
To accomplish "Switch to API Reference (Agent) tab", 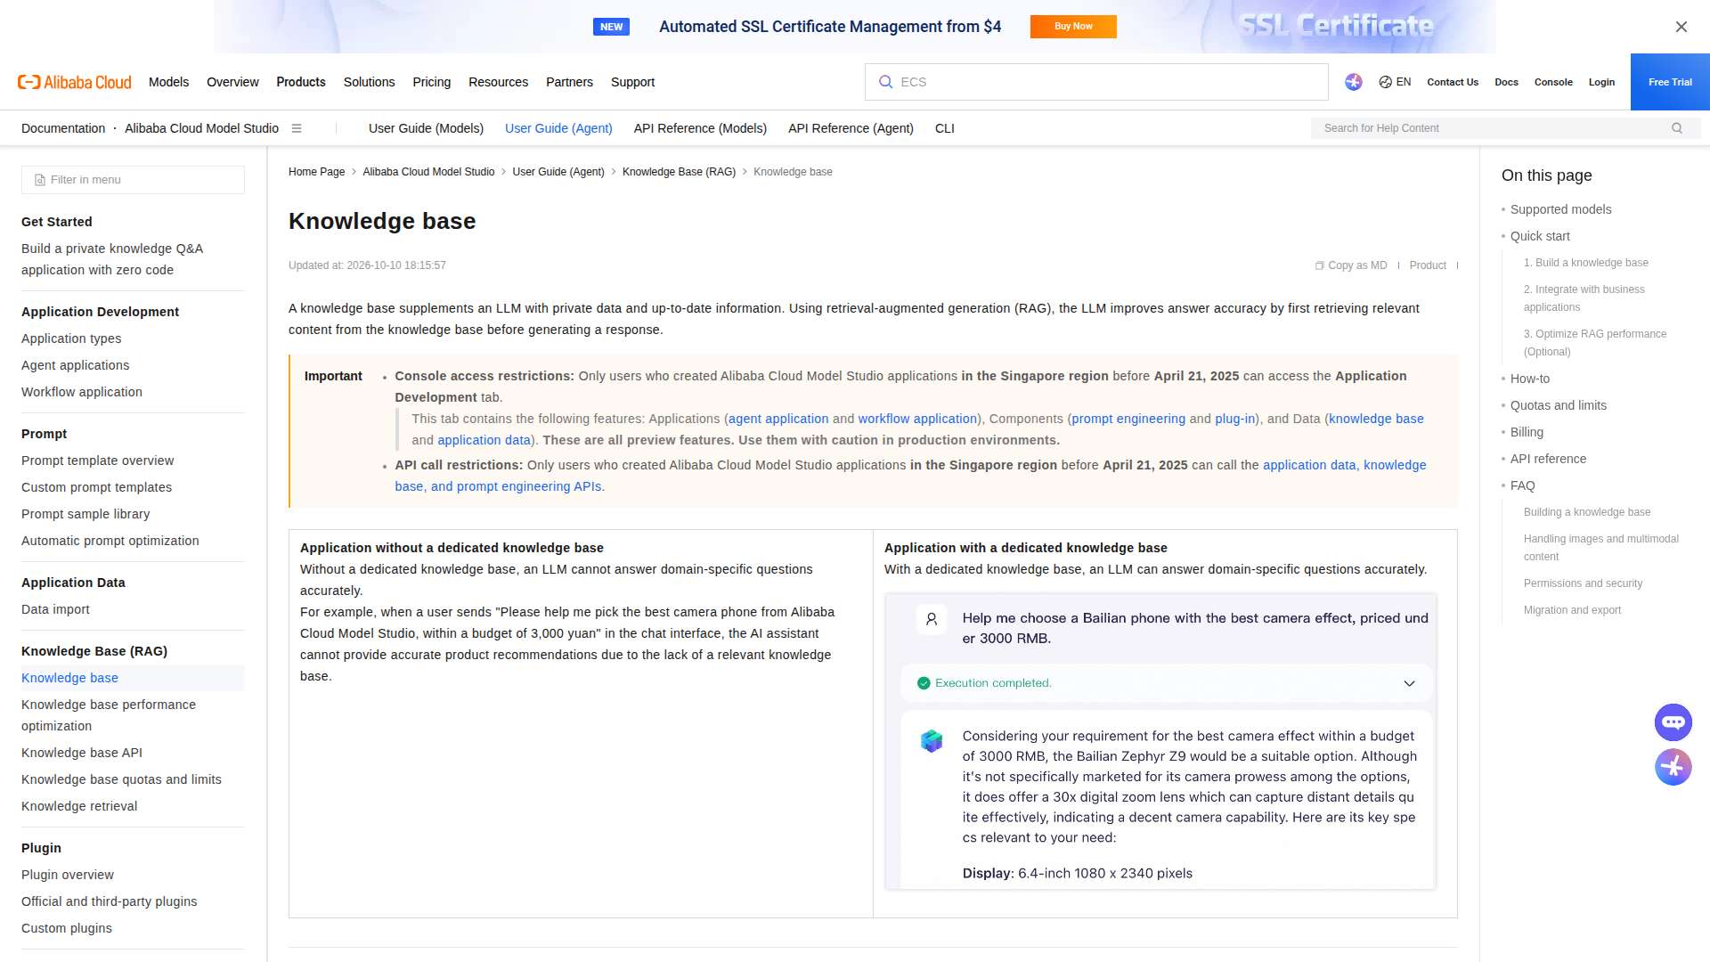I will [x=851, y=128].
